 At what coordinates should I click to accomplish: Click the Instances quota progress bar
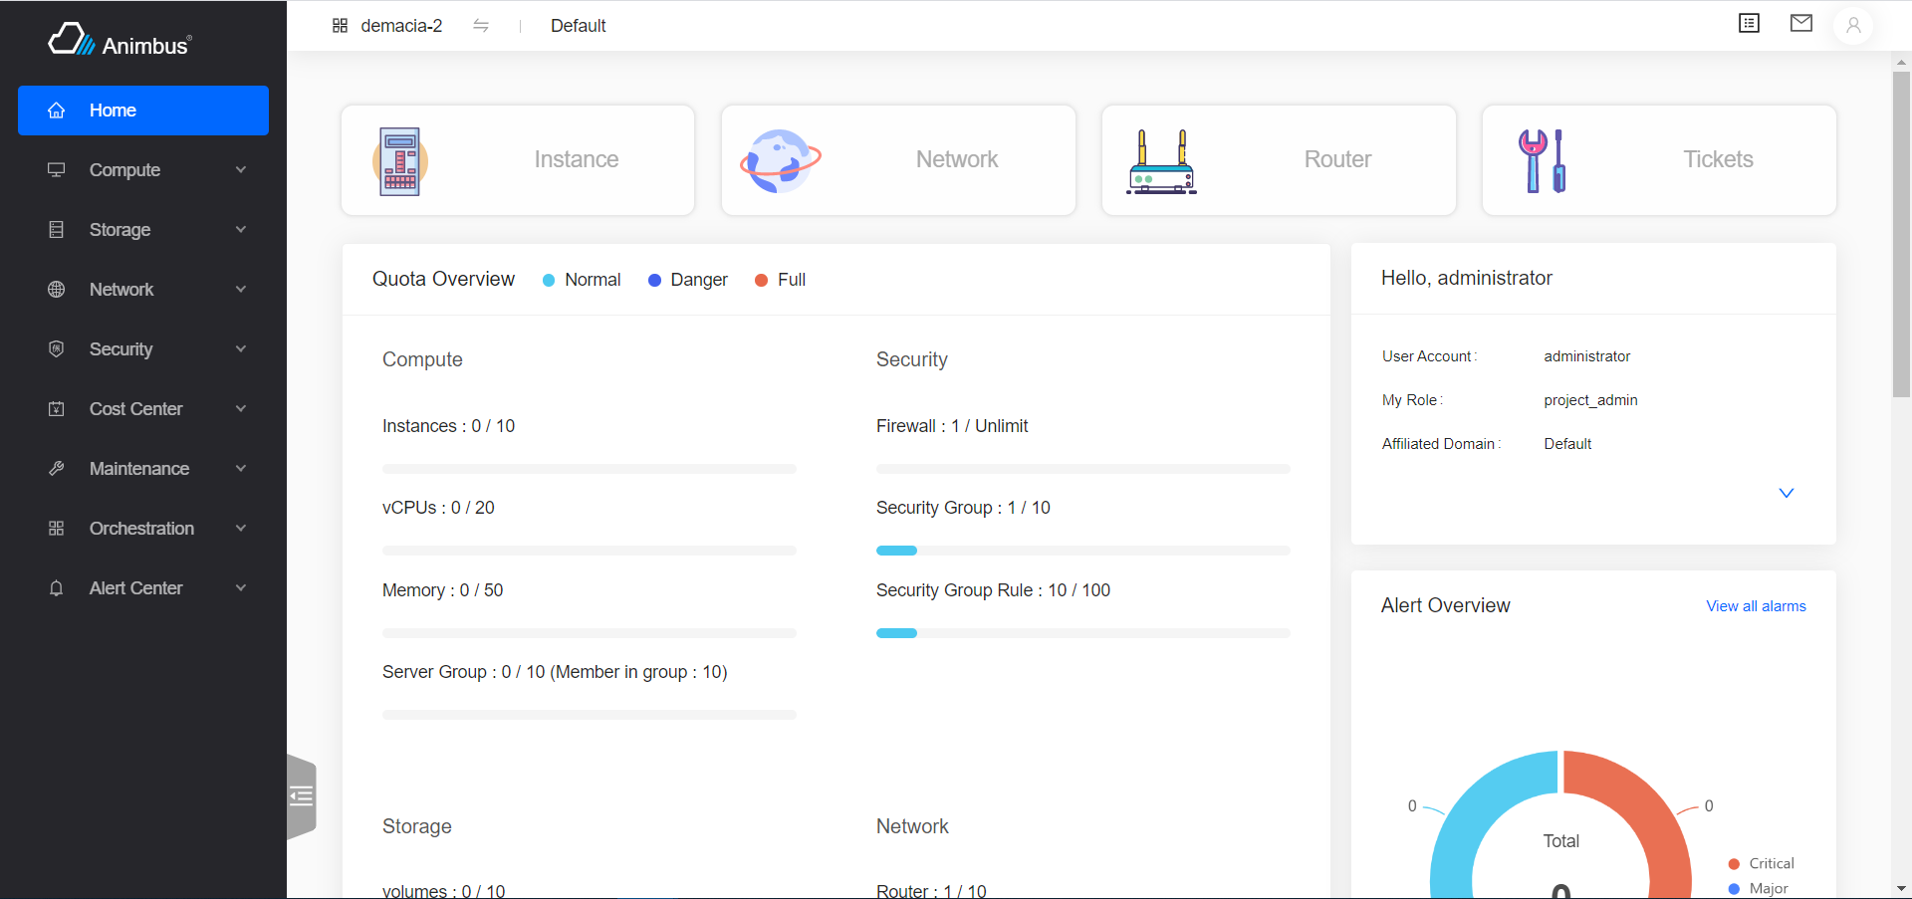click(x=590, y=469)
